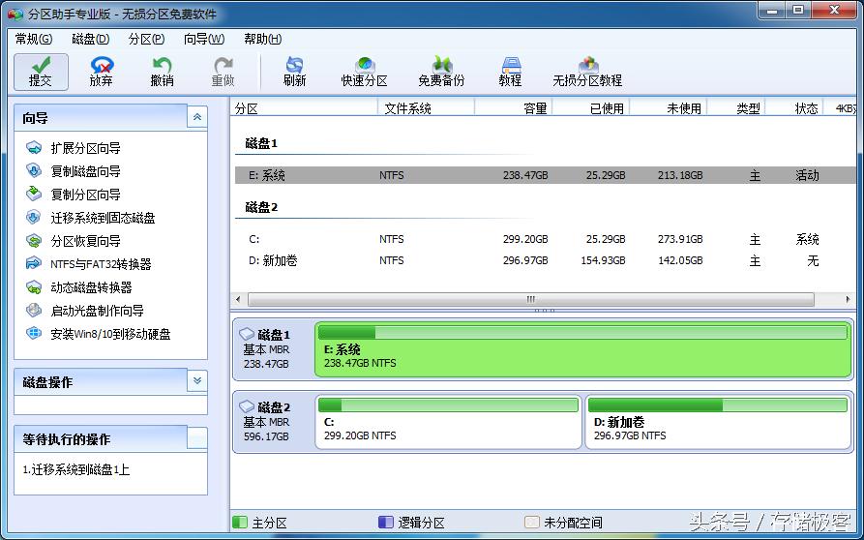Click 273.91GB unused value for C:
Screen dimensions: 864x540
[680, 239]
